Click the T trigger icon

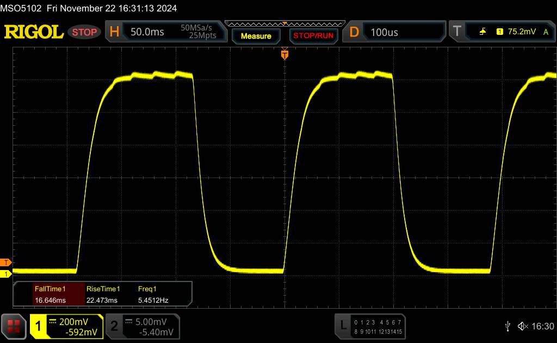click(x=457, y=31)
